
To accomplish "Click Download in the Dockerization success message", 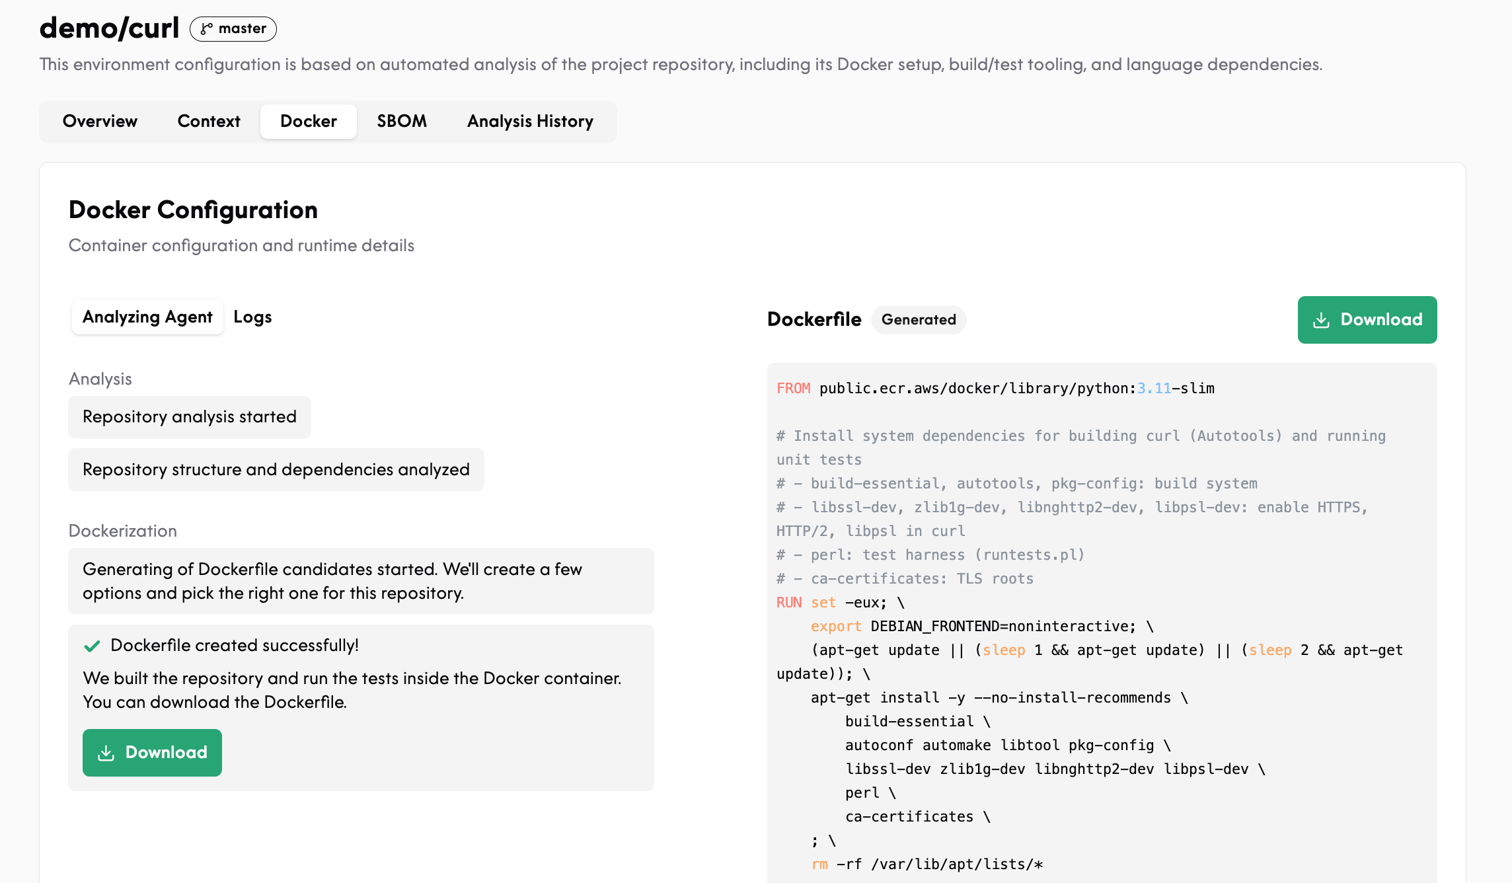I will pyautogui.click(x=152, y=753).
